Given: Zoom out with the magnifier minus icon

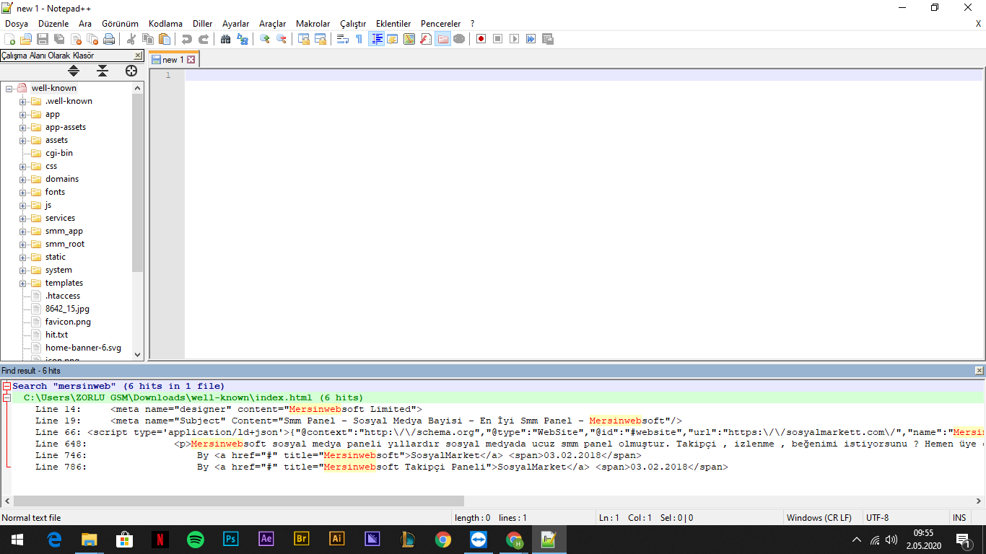Looking at the screenshot, I should 282,39.
